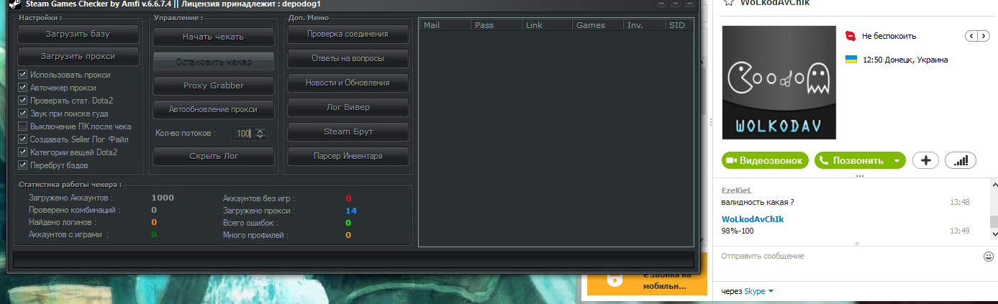Click the Link column header
Viewport: 998px width, 304px height.
548,25
